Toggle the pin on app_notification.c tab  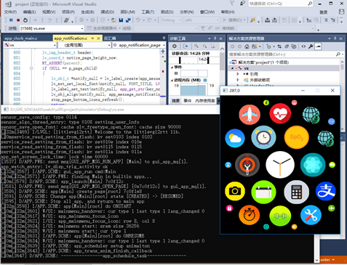pyautogui.click(x=92, y=38)
